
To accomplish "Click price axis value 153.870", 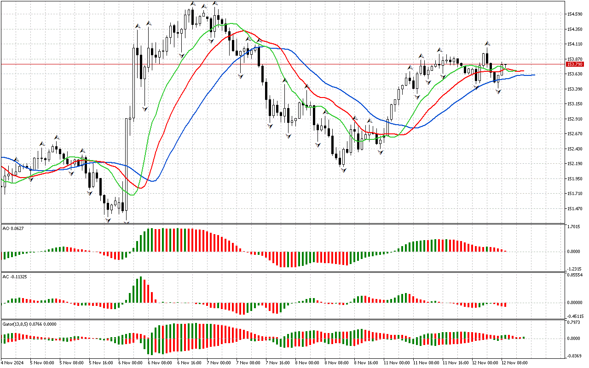I will coord(575,59).
